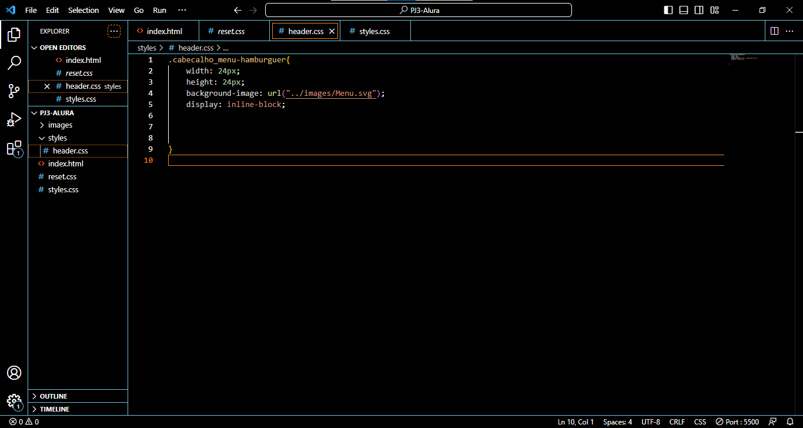This screenshot has width=803, height=428.
Task: Select index.html in Open Editors
Action: pyautogui.click(x=78, y=61)
